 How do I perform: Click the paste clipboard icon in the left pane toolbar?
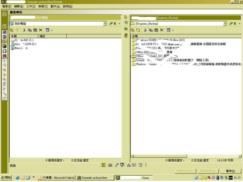pos(35,30)
